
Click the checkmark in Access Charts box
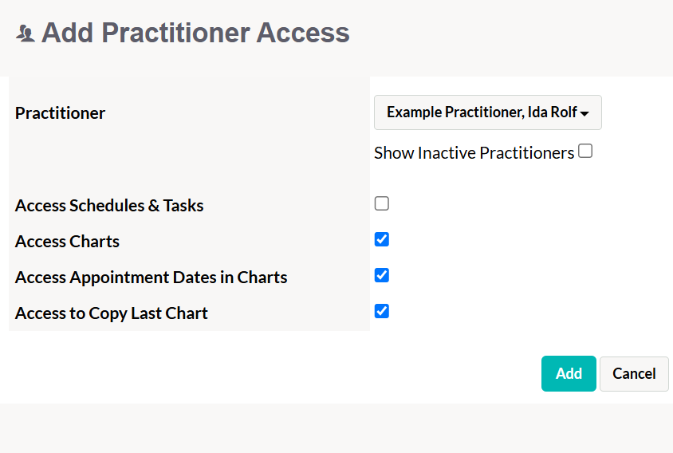click(382, 239)
